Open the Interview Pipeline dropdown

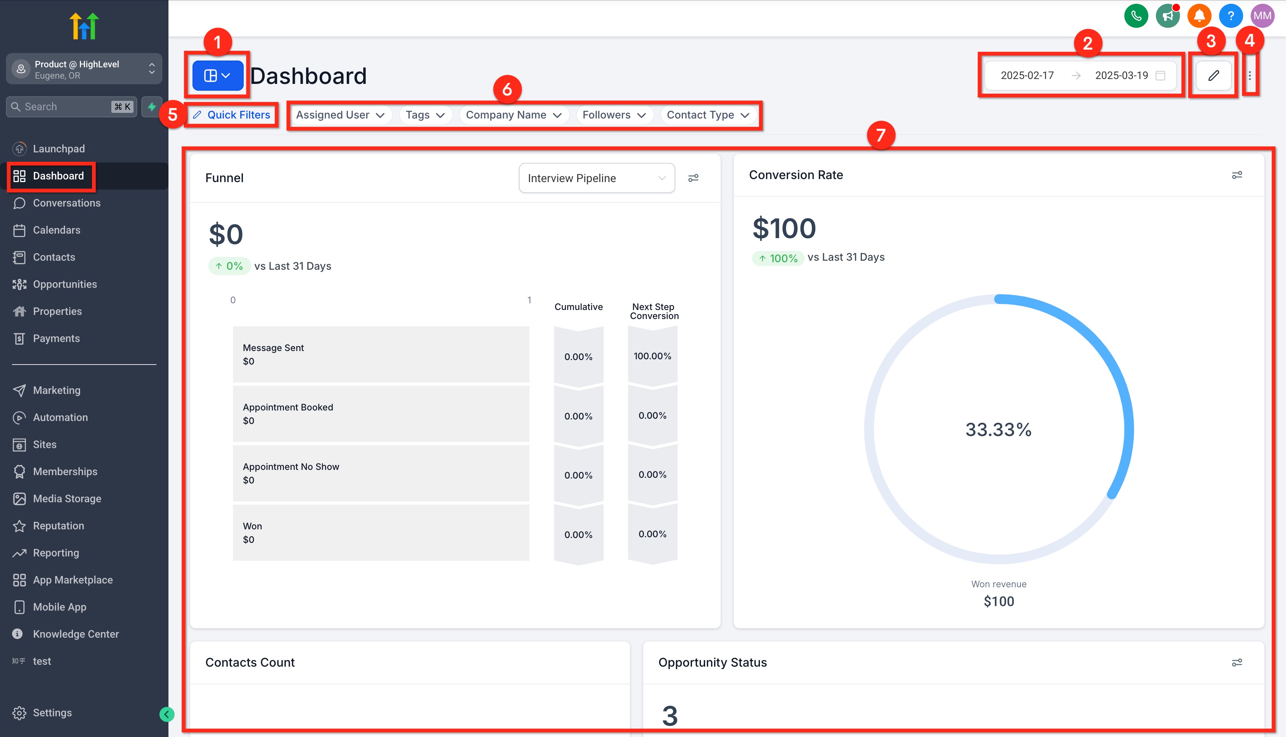(596, 178)
